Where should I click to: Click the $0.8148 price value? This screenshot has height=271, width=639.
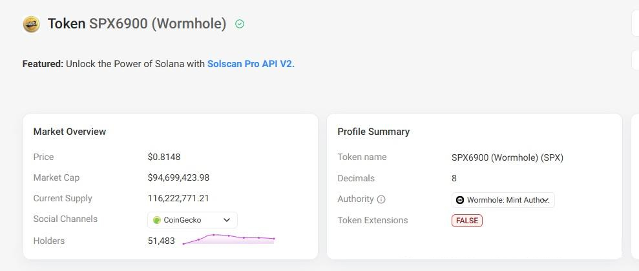(x=164, y=157)
